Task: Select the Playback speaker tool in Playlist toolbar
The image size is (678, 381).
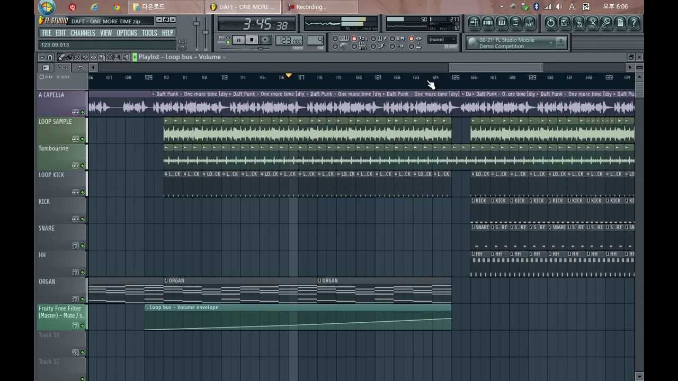Action: click(126, 57)
